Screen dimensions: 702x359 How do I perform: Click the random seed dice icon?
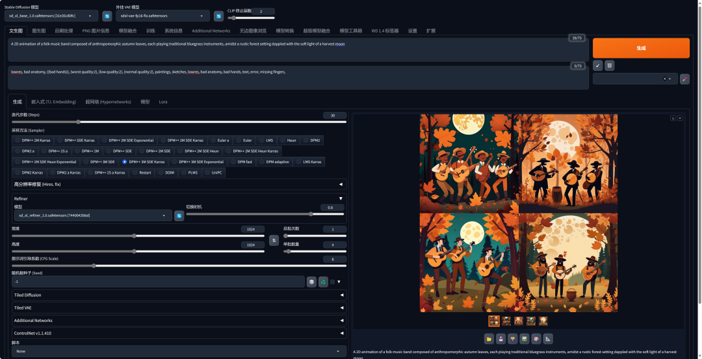311,282
